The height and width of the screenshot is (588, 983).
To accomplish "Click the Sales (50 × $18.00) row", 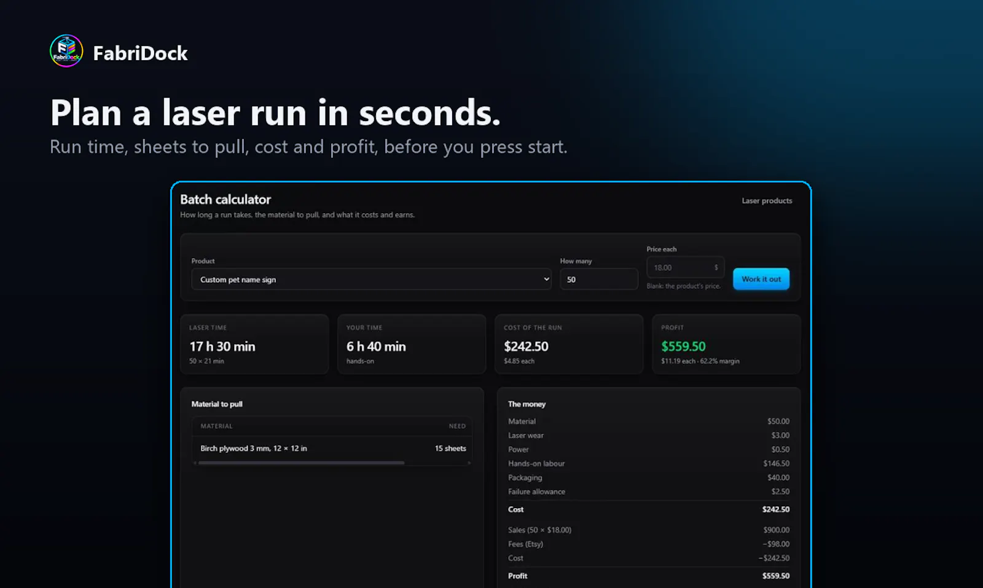I will tap(648, 530).
